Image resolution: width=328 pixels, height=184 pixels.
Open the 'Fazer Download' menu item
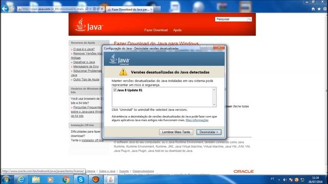coord(156,30)
